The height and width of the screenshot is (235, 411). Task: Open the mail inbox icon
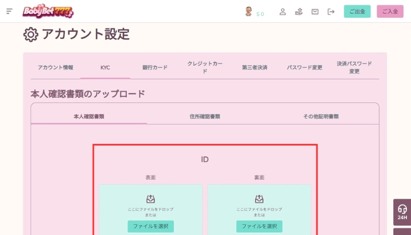click(315, 12)
